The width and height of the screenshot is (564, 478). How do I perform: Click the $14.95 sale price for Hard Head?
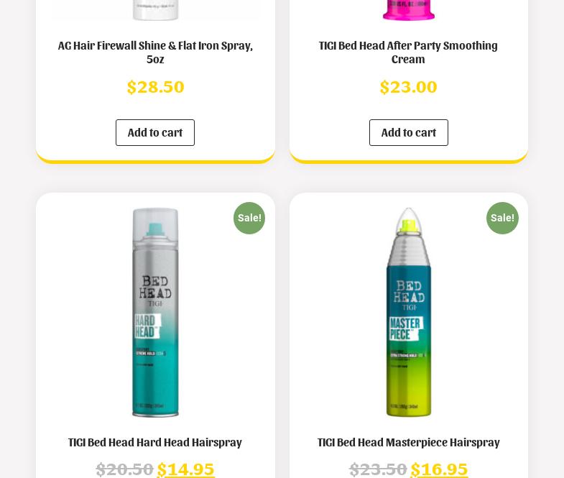pyautogui.click(x=185, y=469)
